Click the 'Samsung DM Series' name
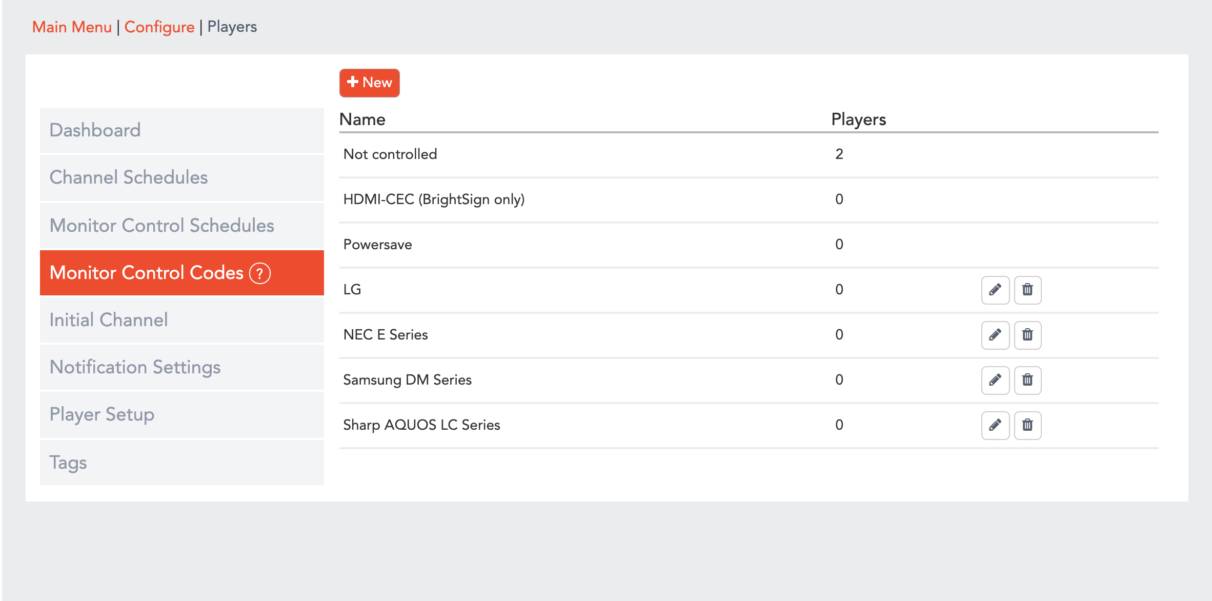 [407, 380]
